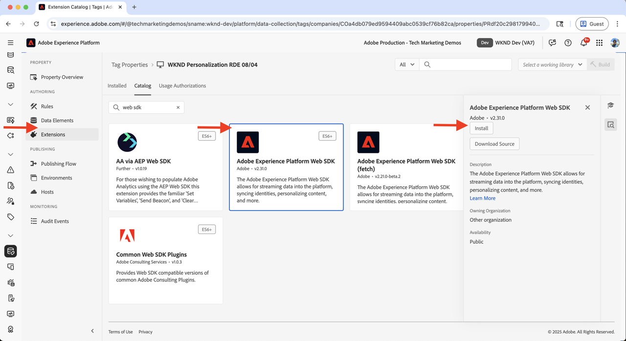
Task: Click the Other organization text
Action: click(491, 220)
